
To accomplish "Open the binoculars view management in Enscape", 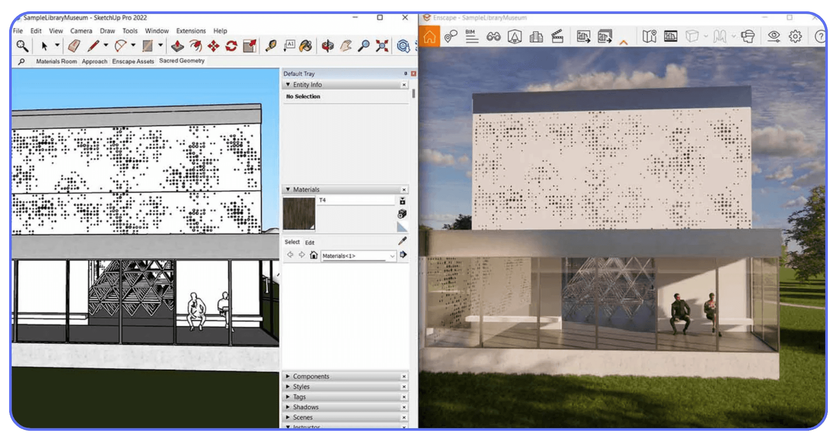I will [493, 37].
